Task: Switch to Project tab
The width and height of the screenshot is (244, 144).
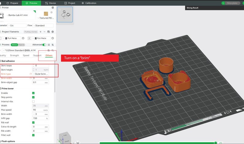Action: coord(70,3)
